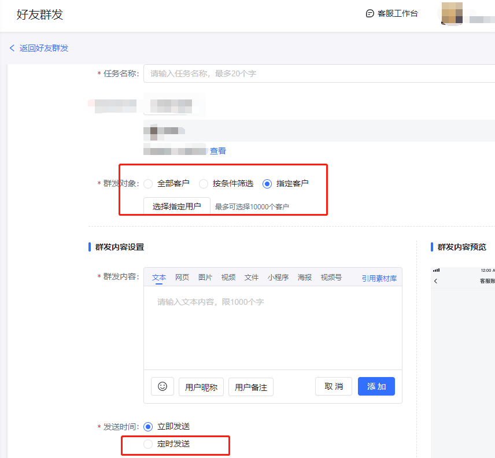Click the 任务名称 input field

318,73
